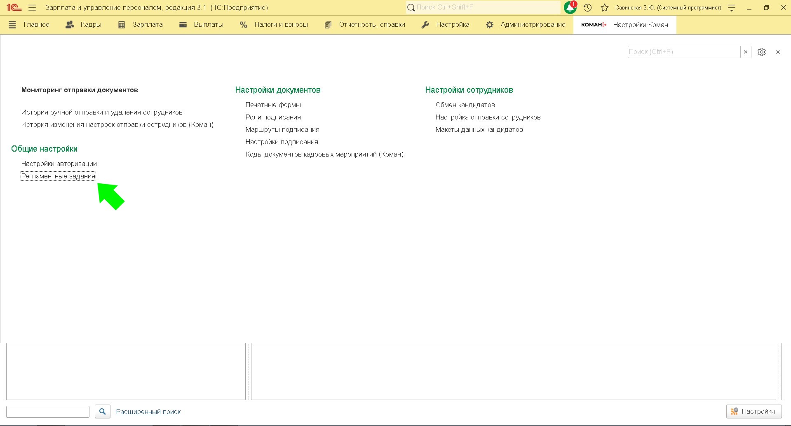791x426 pixels.
Task: Click the hamburger menu next to 1C logo
Action: point(32,7)
